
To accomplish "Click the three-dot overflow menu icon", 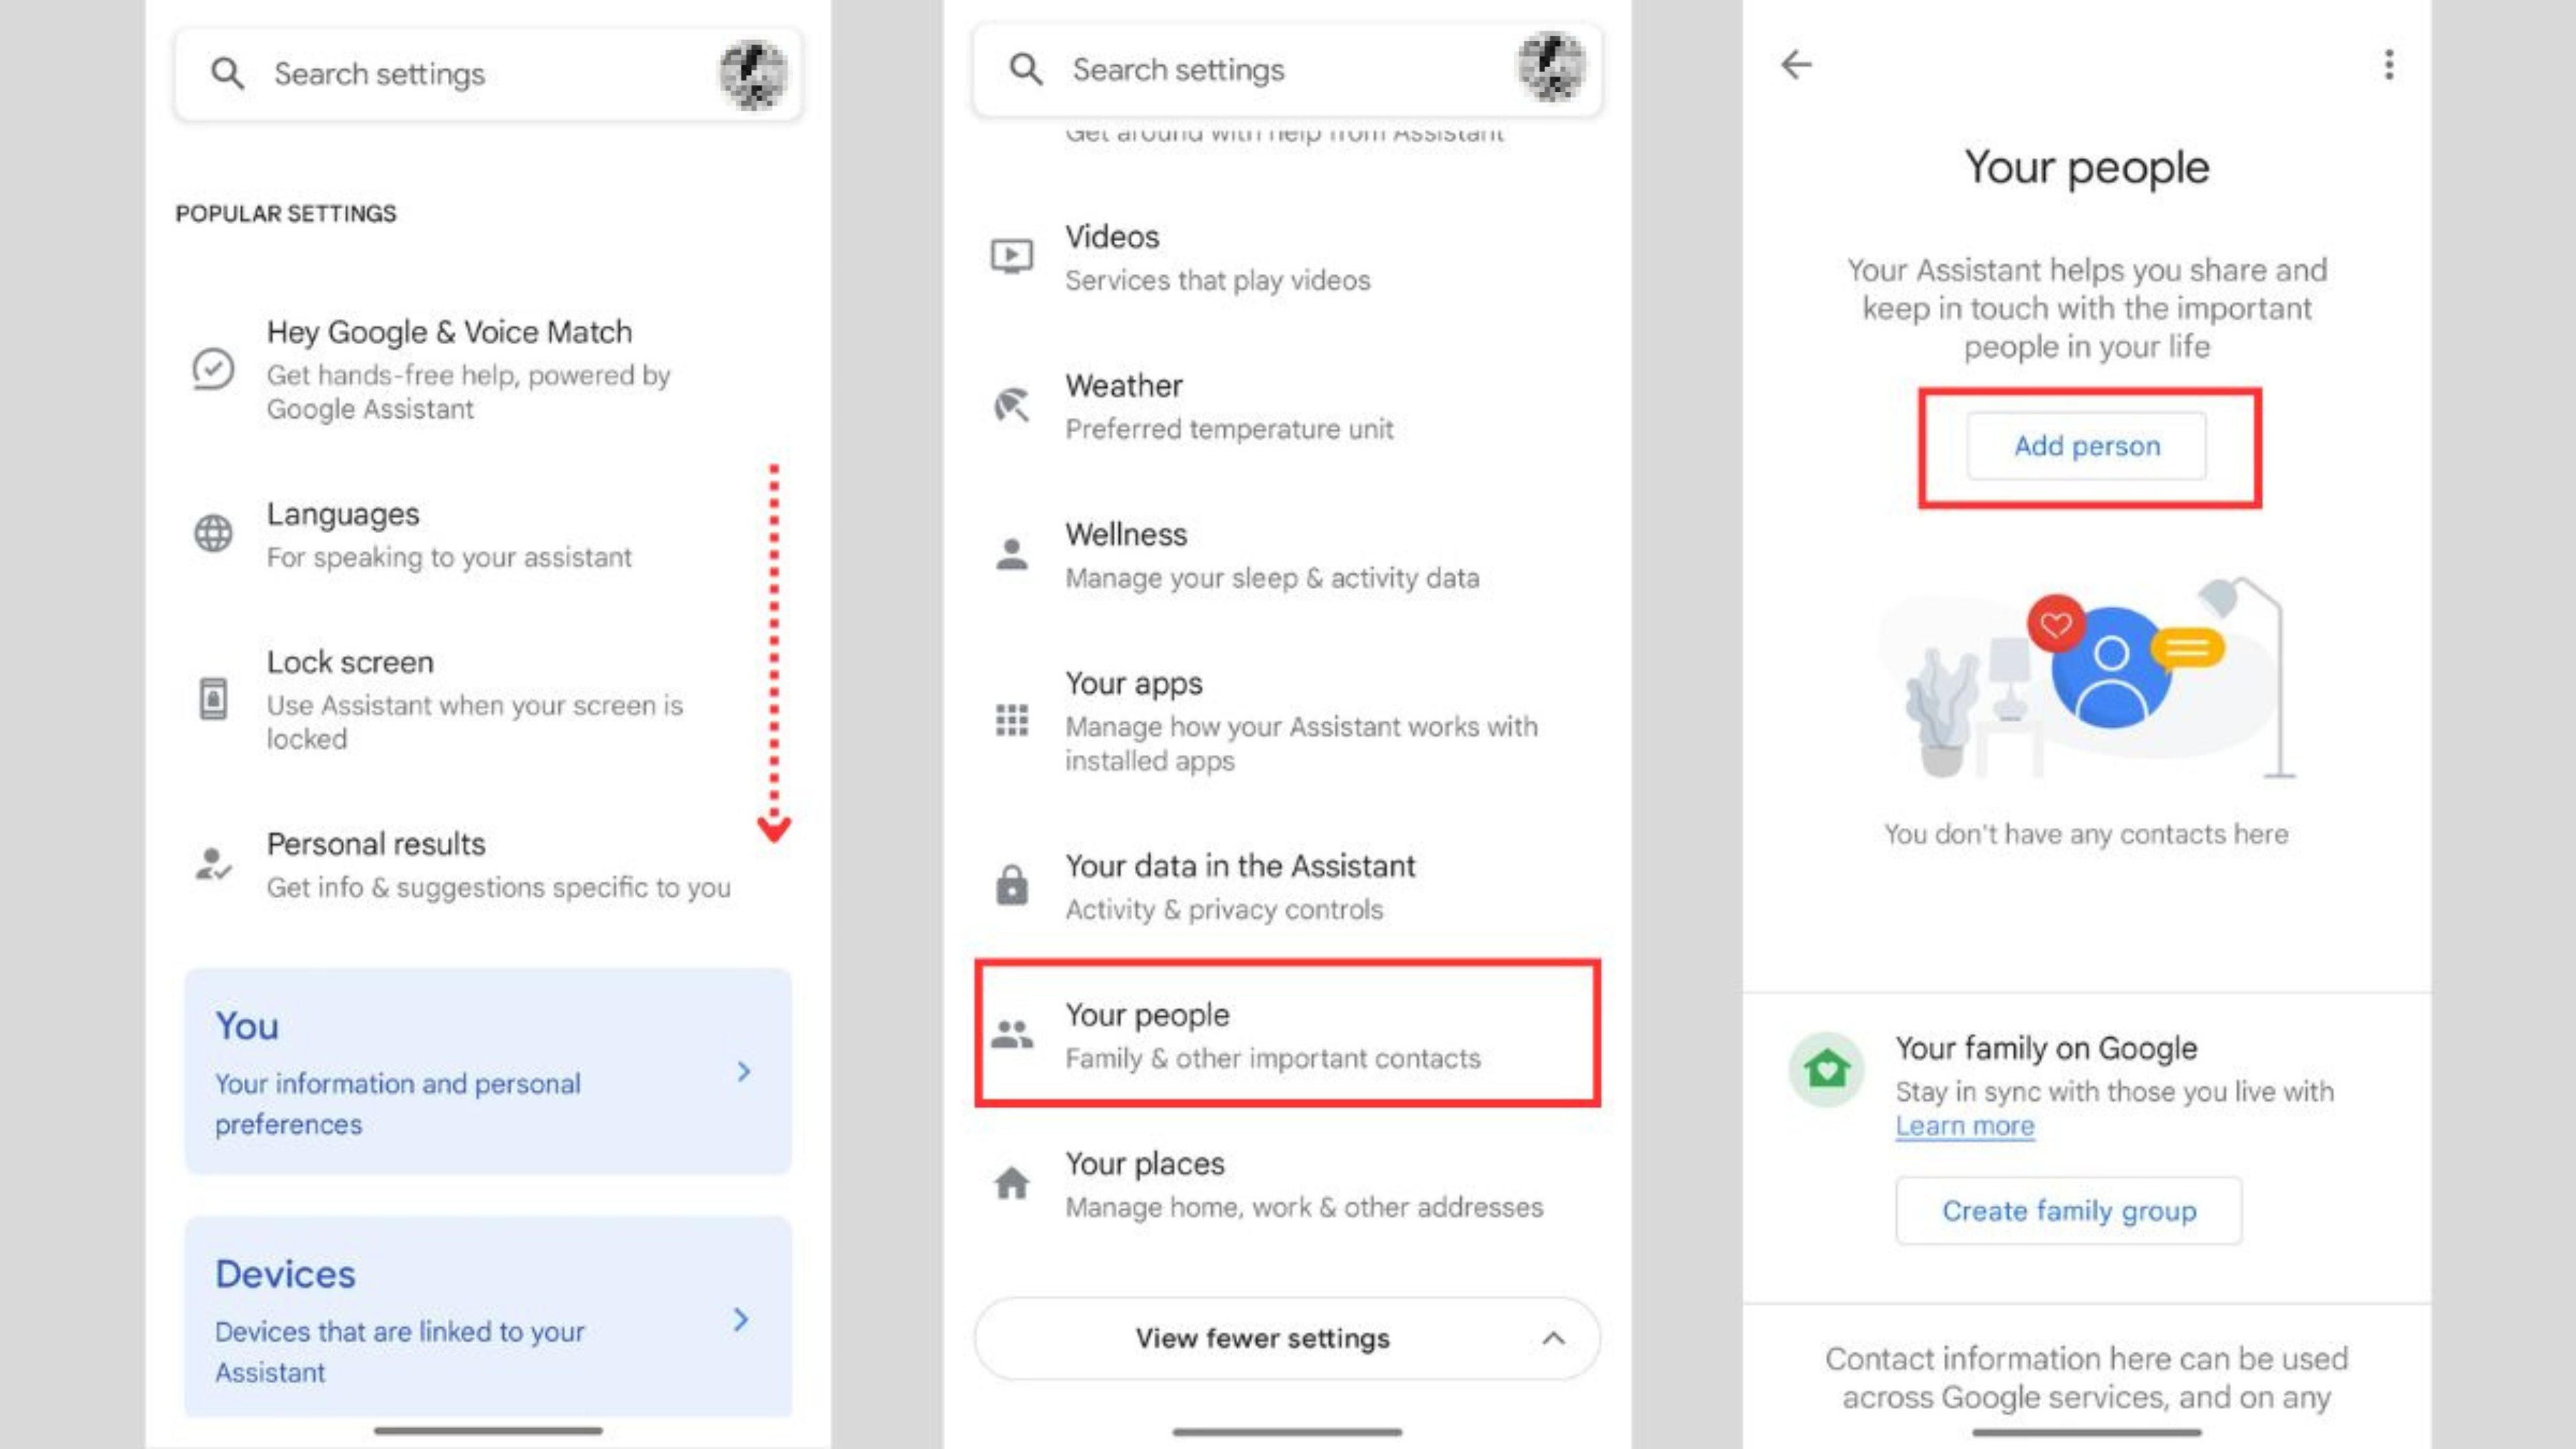I will 2391,64.
